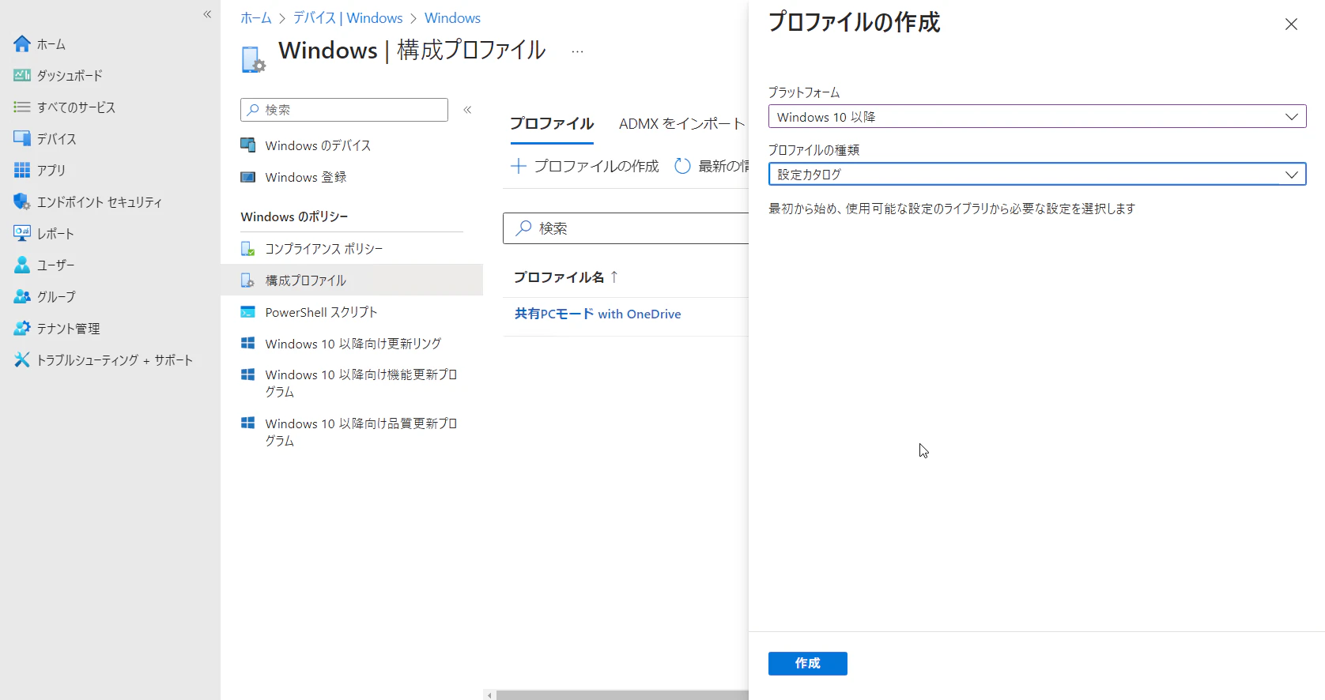Open the プラットフォーム dropdown
This screenshot has height=700, width=1325.
point(1037,117)
